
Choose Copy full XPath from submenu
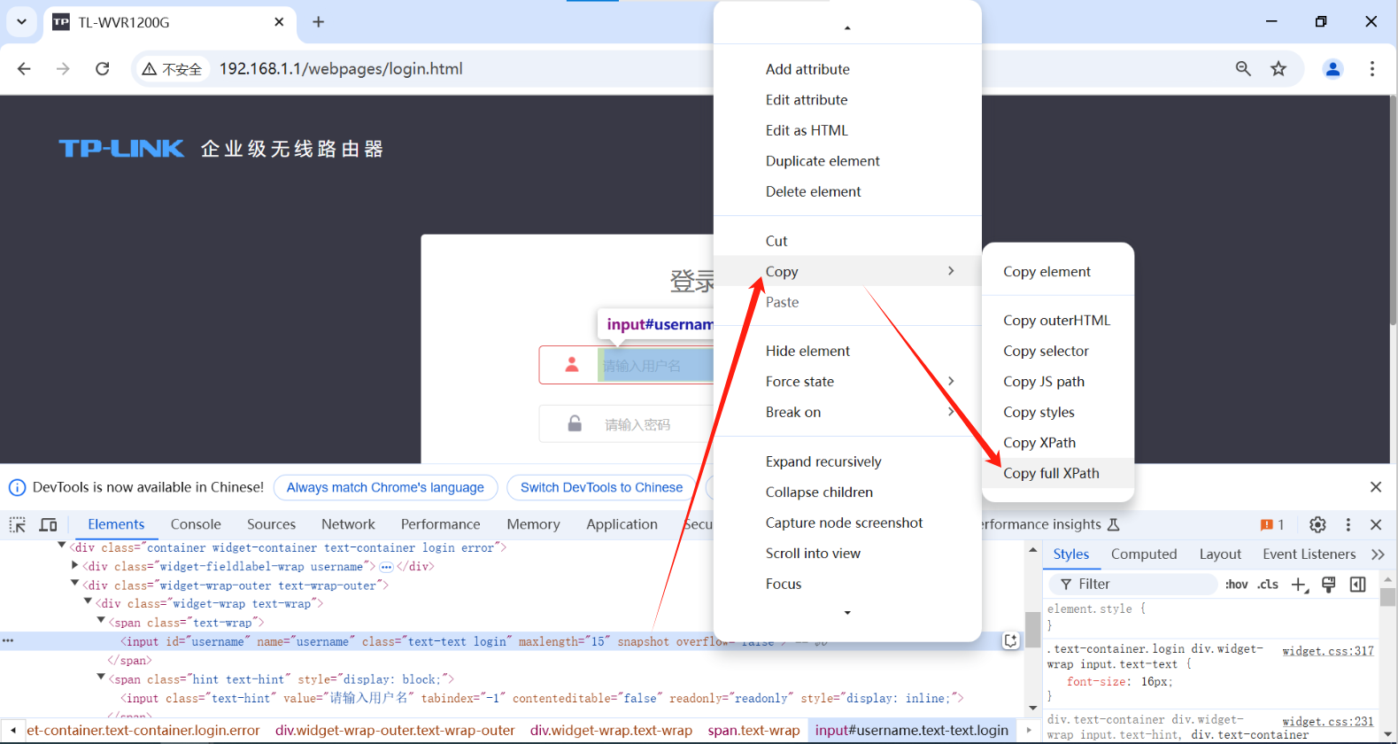(x=1051, y=473)
